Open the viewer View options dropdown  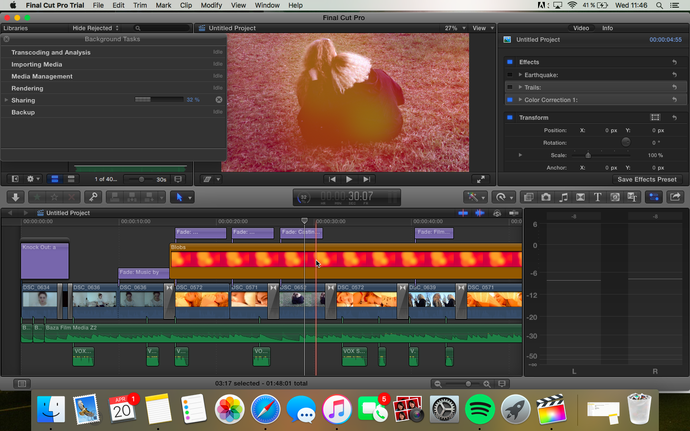pos(483,28)
